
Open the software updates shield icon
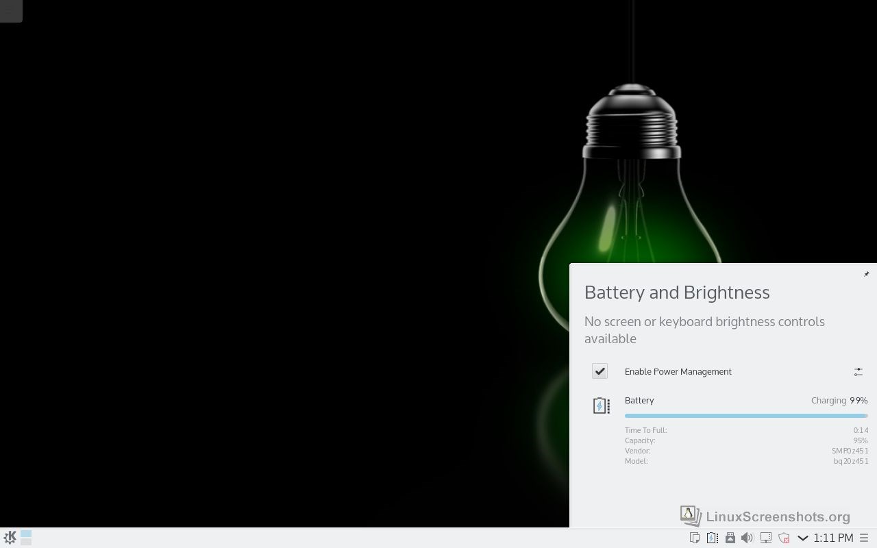[784, 538]
